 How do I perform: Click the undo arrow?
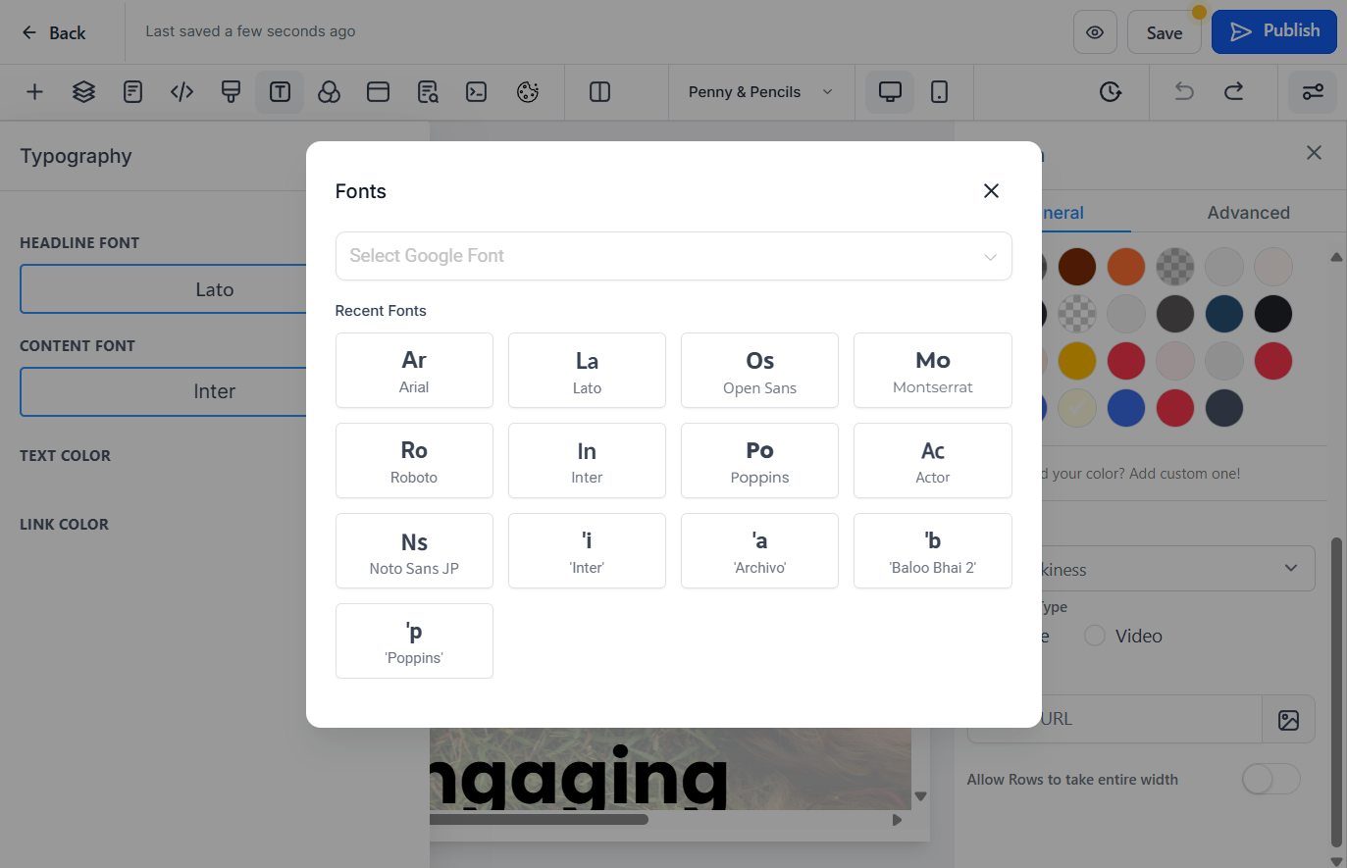(x=1184, y=92)
